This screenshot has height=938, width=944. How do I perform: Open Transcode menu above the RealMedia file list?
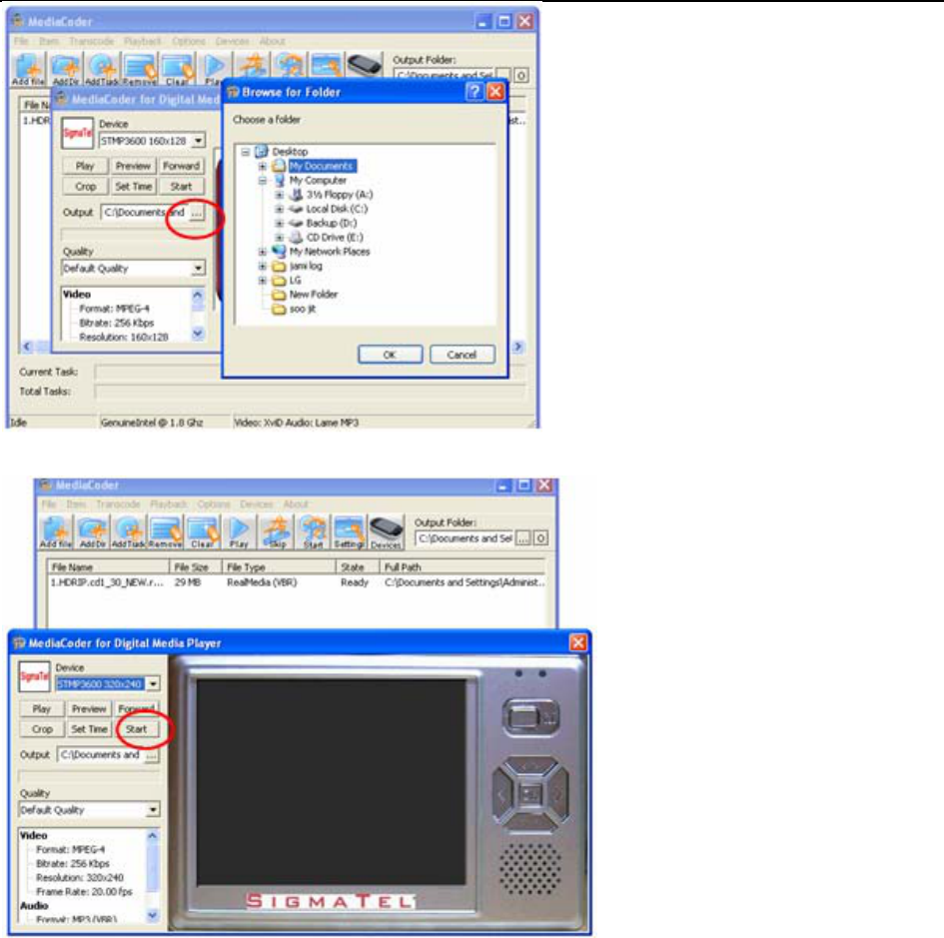[118, 503]
